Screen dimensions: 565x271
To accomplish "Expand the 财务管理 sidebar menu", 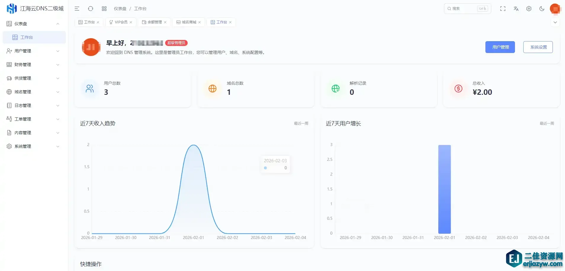I will 33,65.
